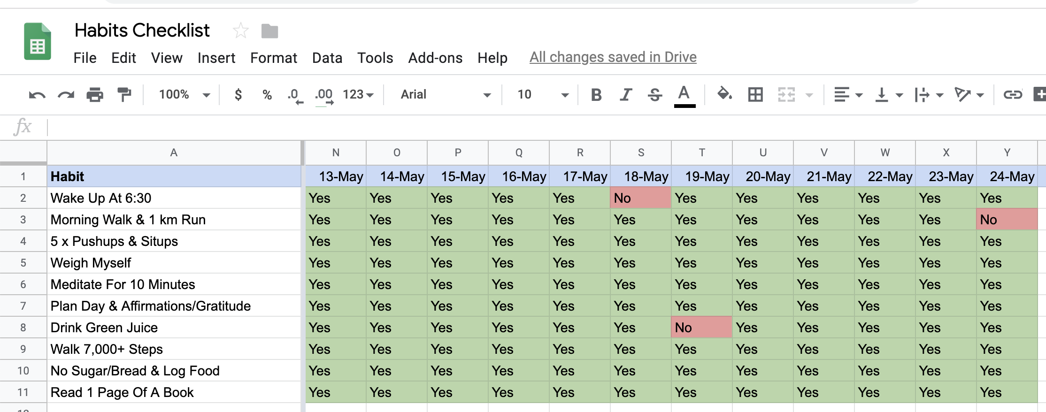Select row 8 header
The height and width of the screenshot is (412, 1046).
[23, 328]
